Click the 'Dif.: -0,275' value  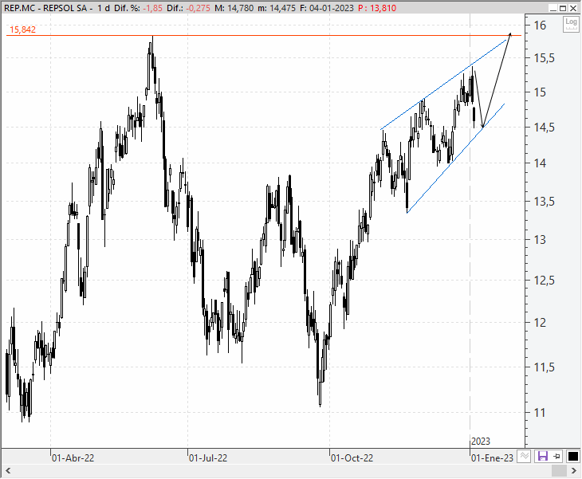point(189,8)
